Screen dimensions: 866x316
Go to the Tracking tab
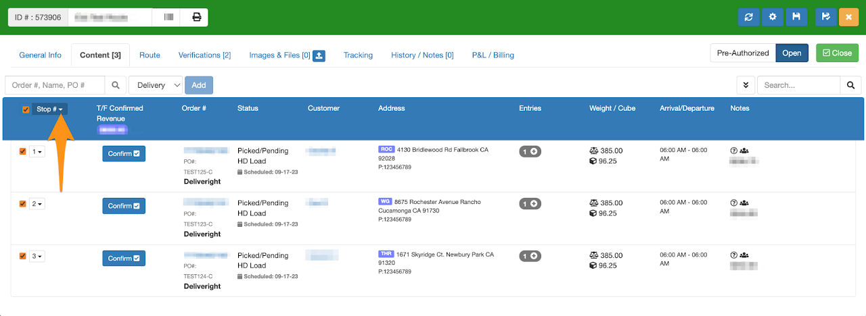pyautogui.click(x=358, y=55)
